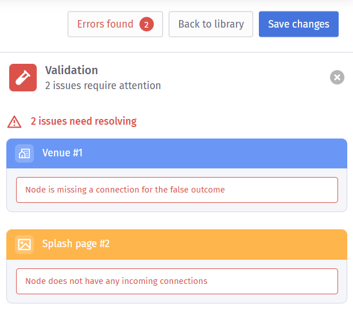Screen dimensions: 353x323
Task: Click the "2 issues need resolving" text
Action: point(84,121)
